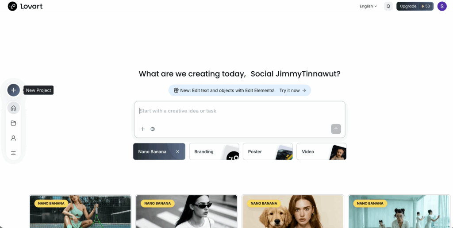This screenshot has height=228, width=453.
Task: Click the add attachment plus icon in prompt box
Action: (142, 129)
